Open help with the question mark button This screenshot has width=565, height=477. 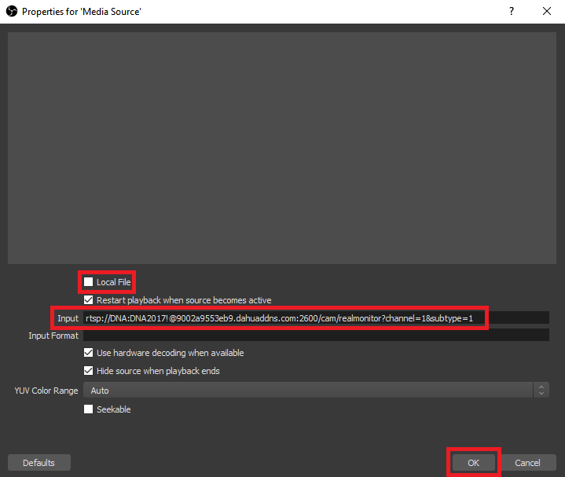(x=512, y=11)
